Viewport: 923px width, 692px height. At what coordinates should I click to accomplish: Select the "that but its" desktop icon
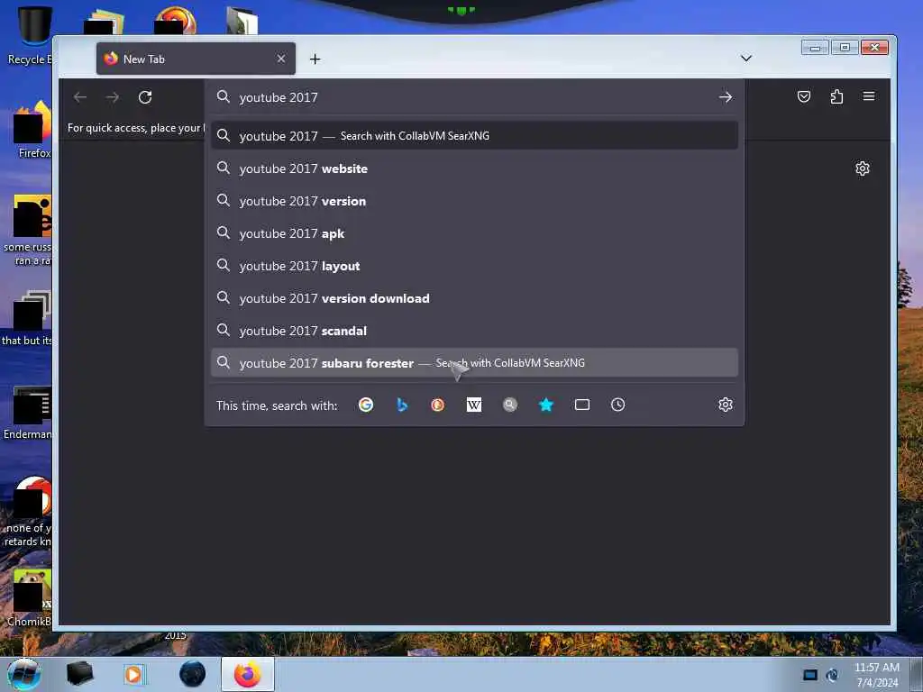(x=27, y=318)
